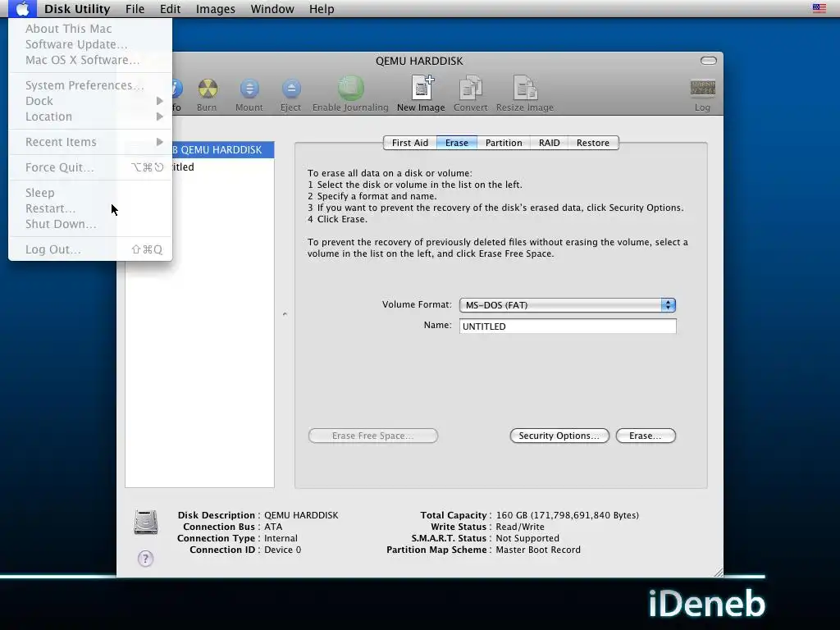Click the window resize grip corner
Viewport: 840px width, 630px height.
[718, 572]
